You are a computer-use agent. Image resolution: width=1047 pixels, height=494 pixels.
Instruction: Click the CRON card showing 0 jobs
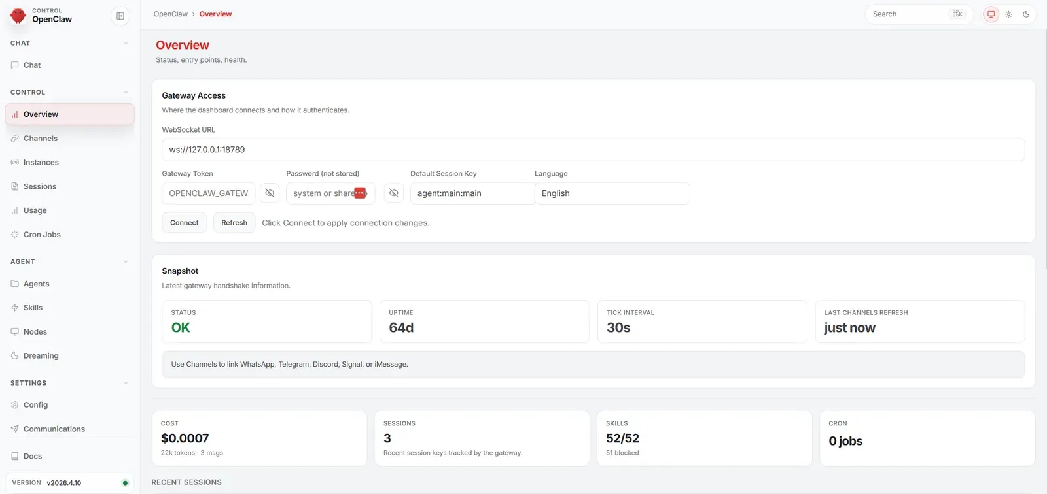click(927, 438)
